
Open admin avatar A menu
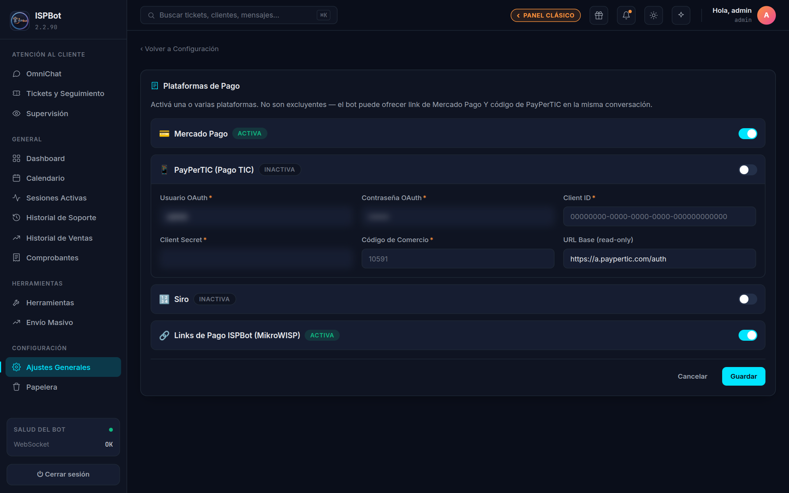coord(766,15)
